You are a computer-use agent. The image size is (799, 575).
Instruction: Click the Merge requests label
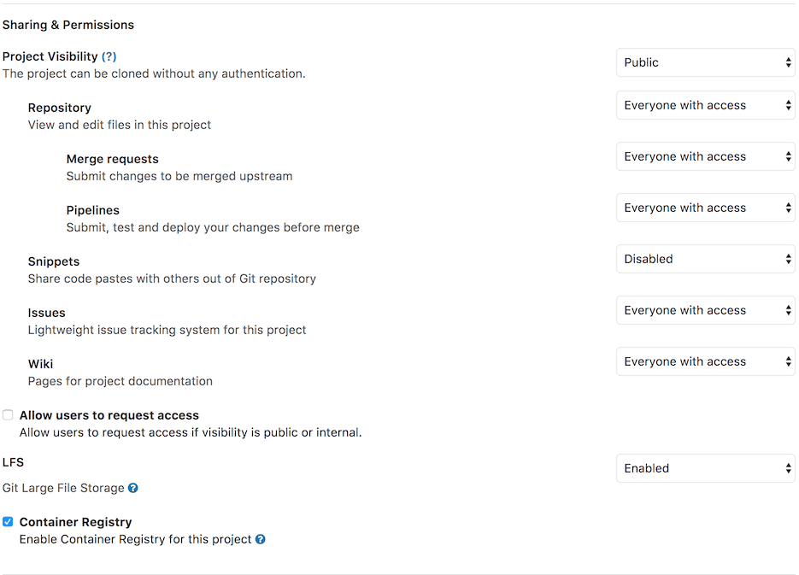tap(112, 159)
